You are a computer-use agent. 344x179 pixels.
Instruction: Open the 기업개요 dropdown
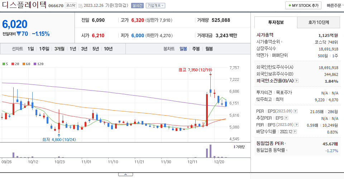(x=156, y=5)
